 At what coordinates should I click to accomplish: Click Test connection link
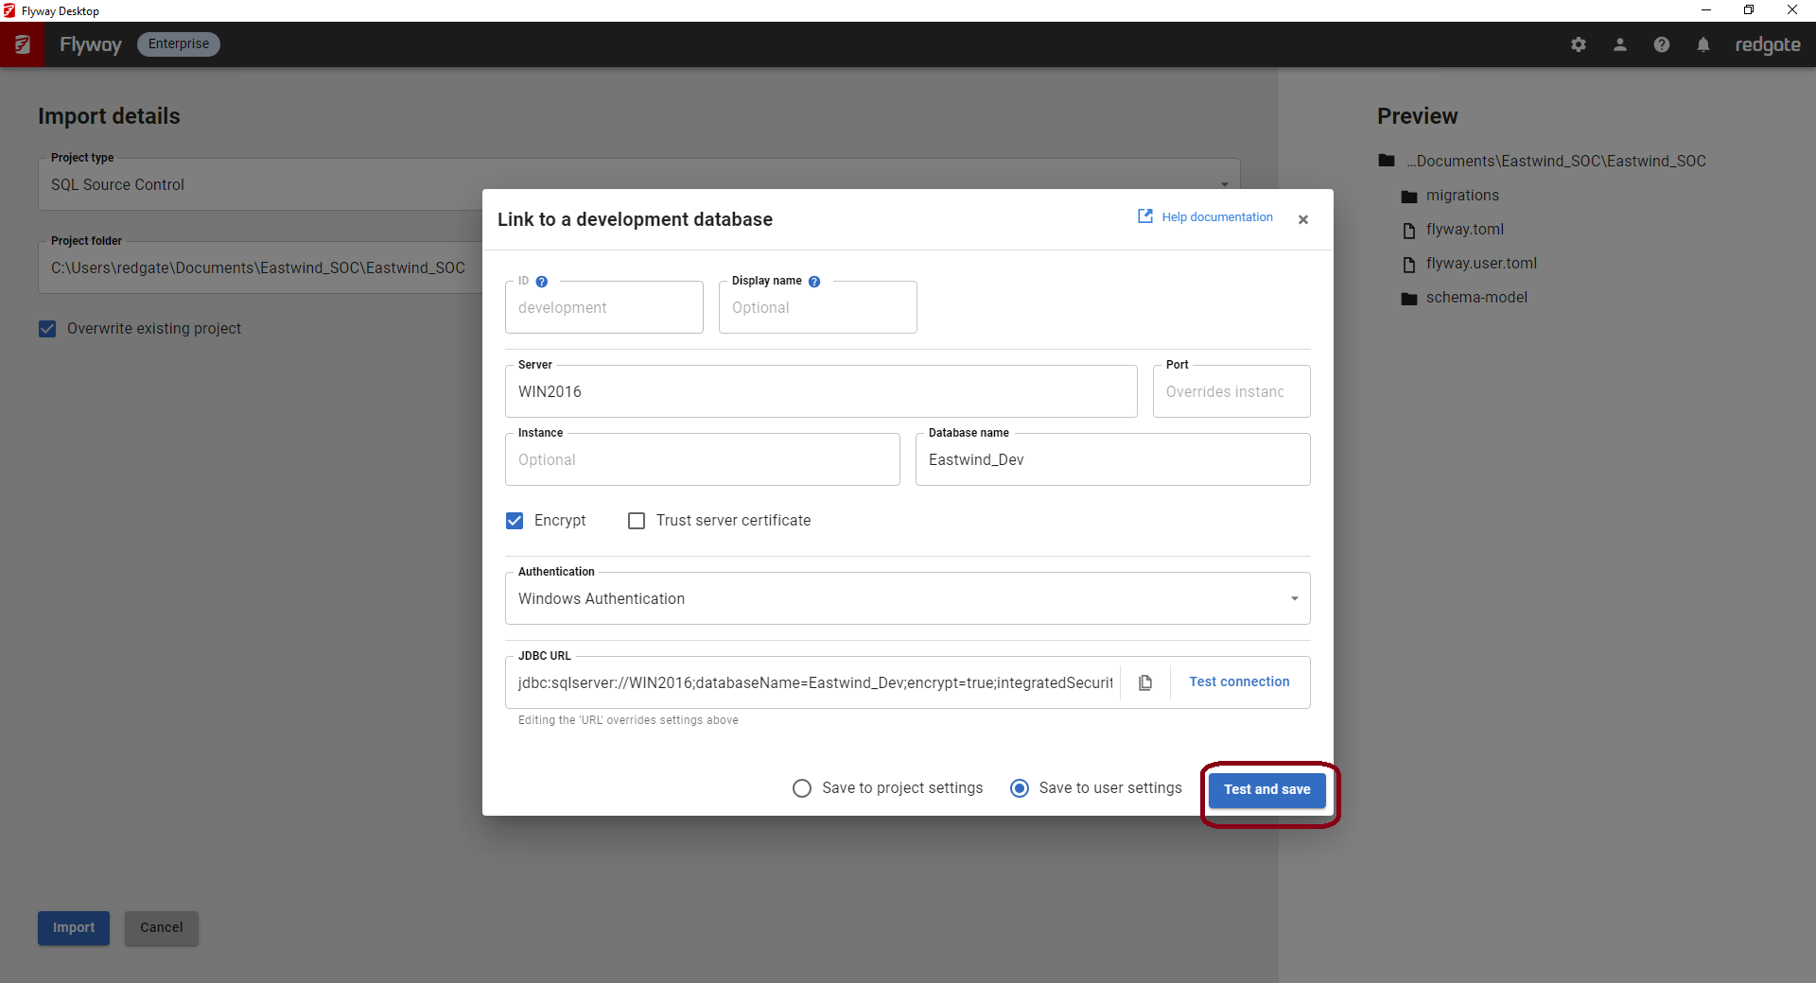click(x=1239, y=681)
